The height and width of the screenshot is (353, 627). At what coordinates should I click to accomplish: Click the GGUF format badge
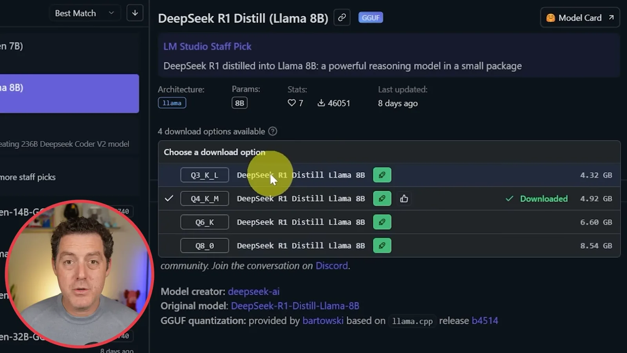click(370, 18)
